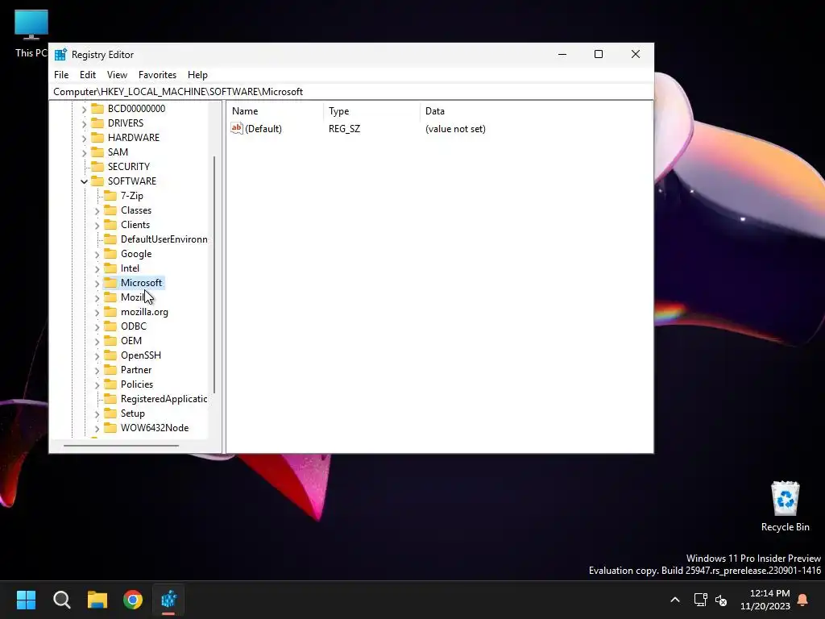Expand the Microsoft key
The height and width of the screenshot is (619, 825).
click(x=97, y=283)
